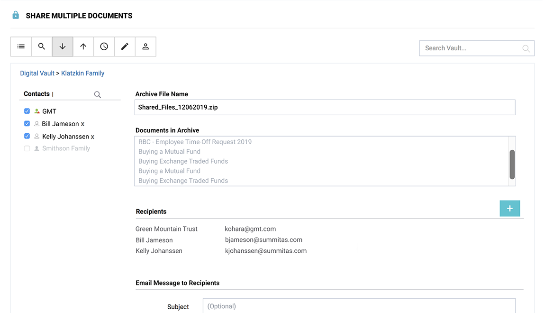Image resolution: width=545 pixels, height=313 pixels.
Task: Click the Documents in Archive scrollbar
Action: click(x=512, y=164)
